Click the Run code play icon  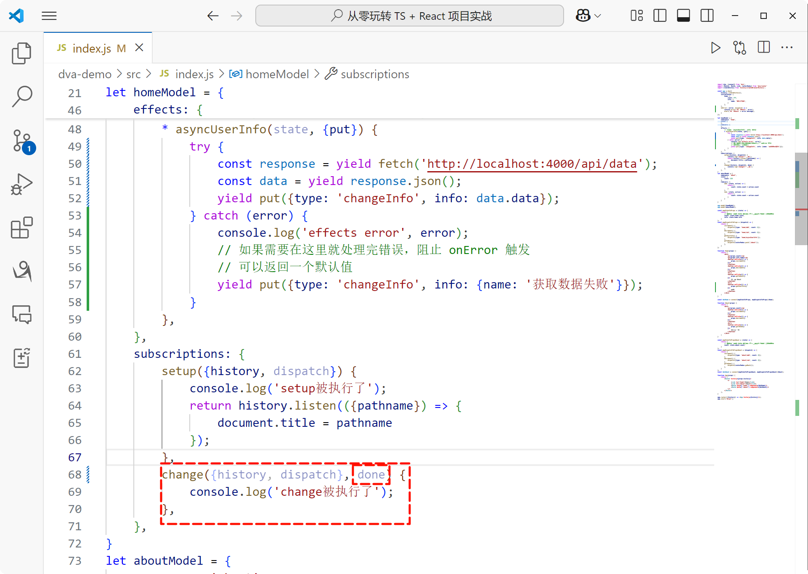tap(715, 48)
